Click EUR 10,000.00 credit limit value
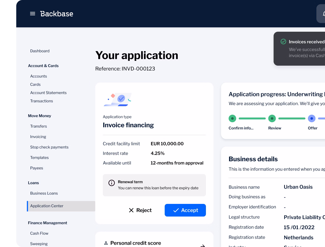Image resolution: width=325 pixels, height=247 pixels. pos(167,144)
